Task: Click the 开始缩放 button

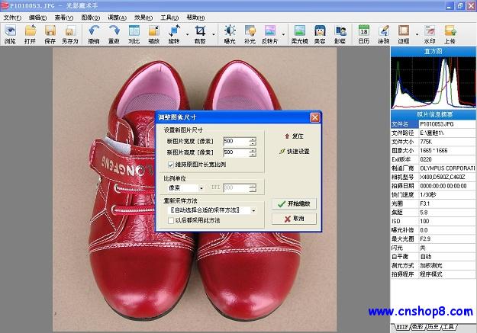Action: 294,203
